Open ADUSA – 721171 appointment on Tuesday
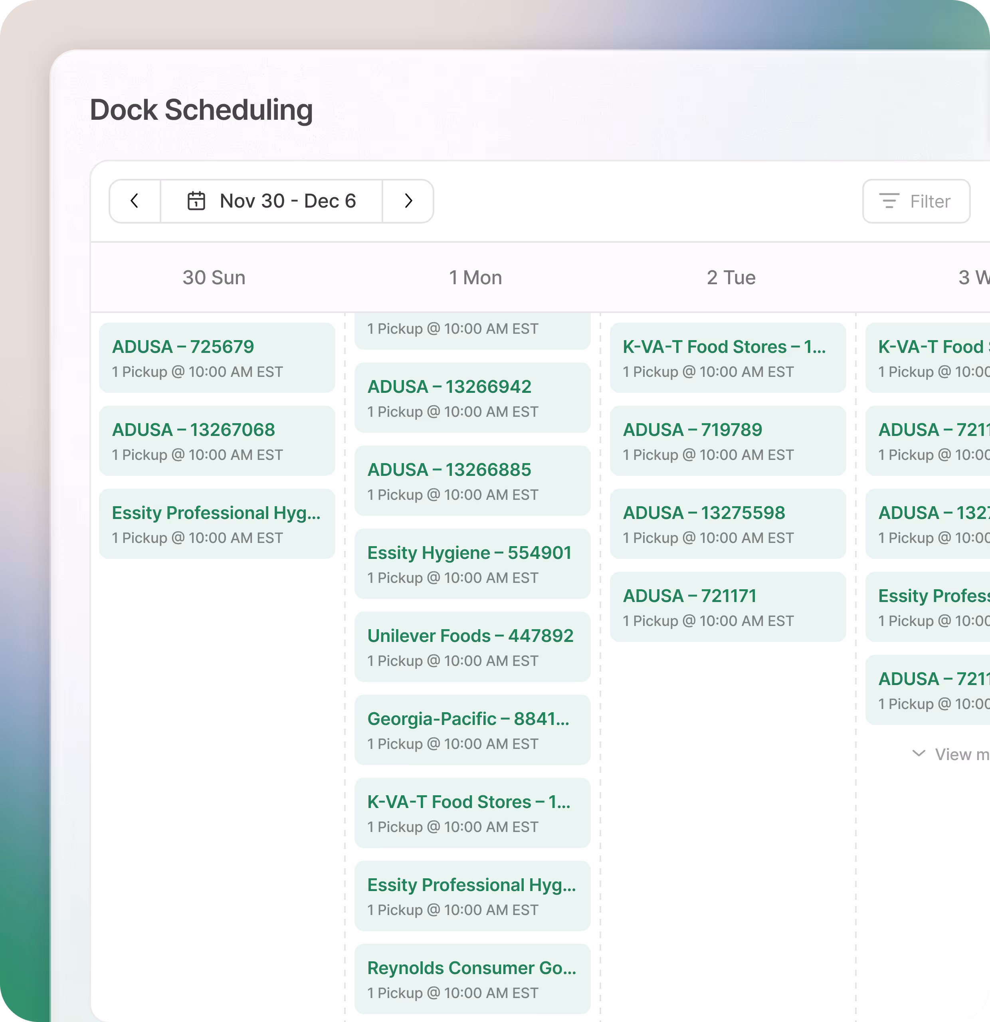 (728, 606)
